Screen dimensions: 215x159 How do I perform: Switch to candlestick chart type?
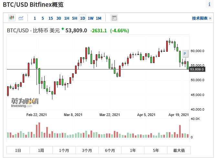tap(12, 18)
